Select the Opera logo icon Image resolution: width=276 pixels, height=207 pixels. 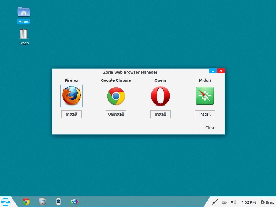pos(160,96)
